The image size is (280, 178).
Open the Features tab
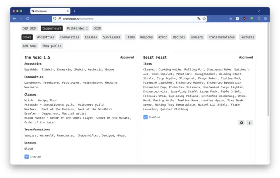[x=247, y=37]
